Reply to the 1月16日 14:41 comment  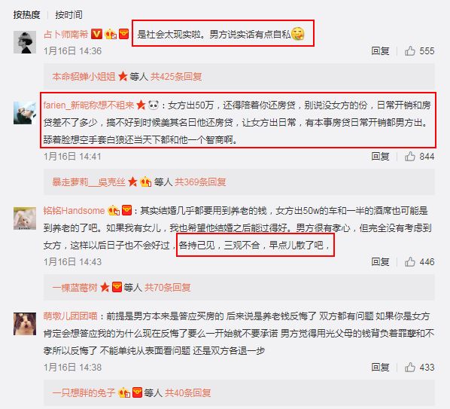pos(380,156)
